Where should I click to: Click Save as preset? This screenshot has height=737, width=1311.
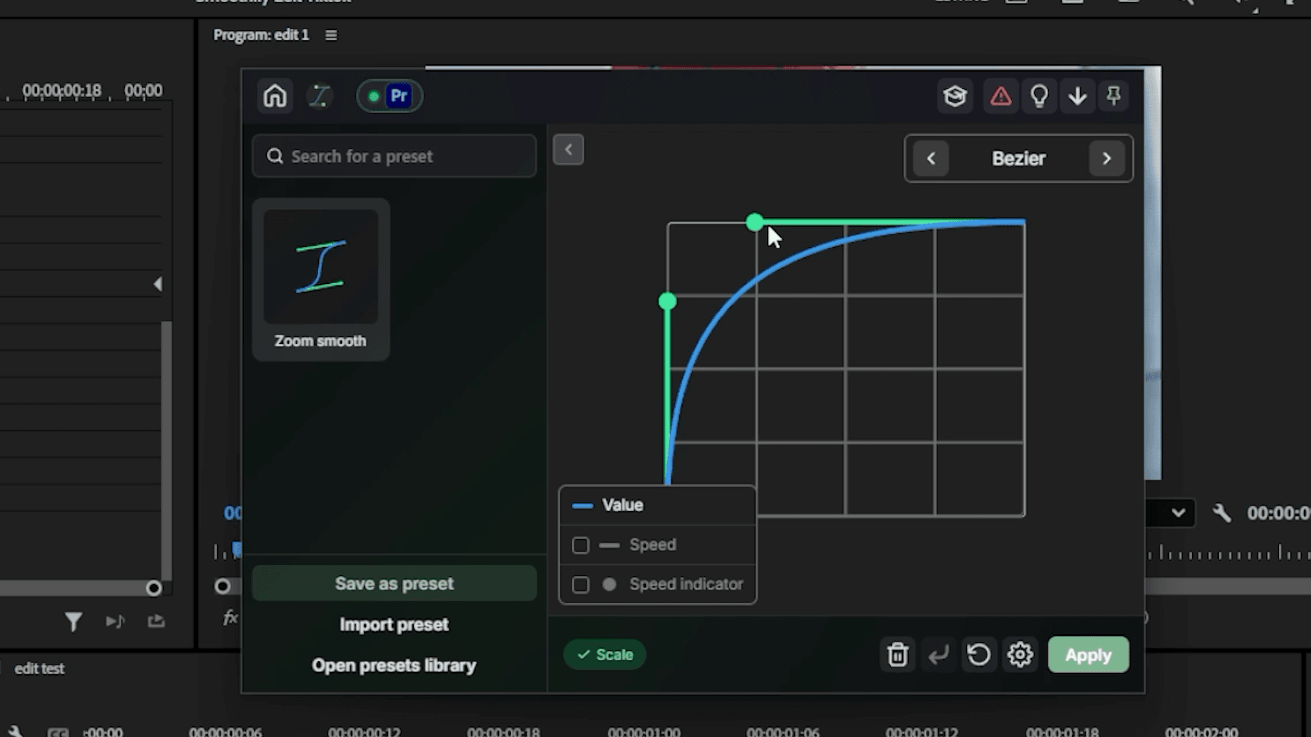pyautogui.click(x=394, y=583)
